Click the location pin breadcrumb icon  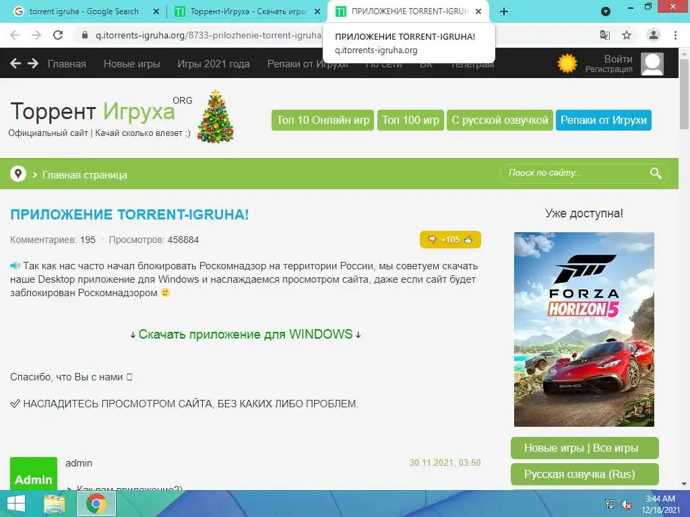click(18, 174)
